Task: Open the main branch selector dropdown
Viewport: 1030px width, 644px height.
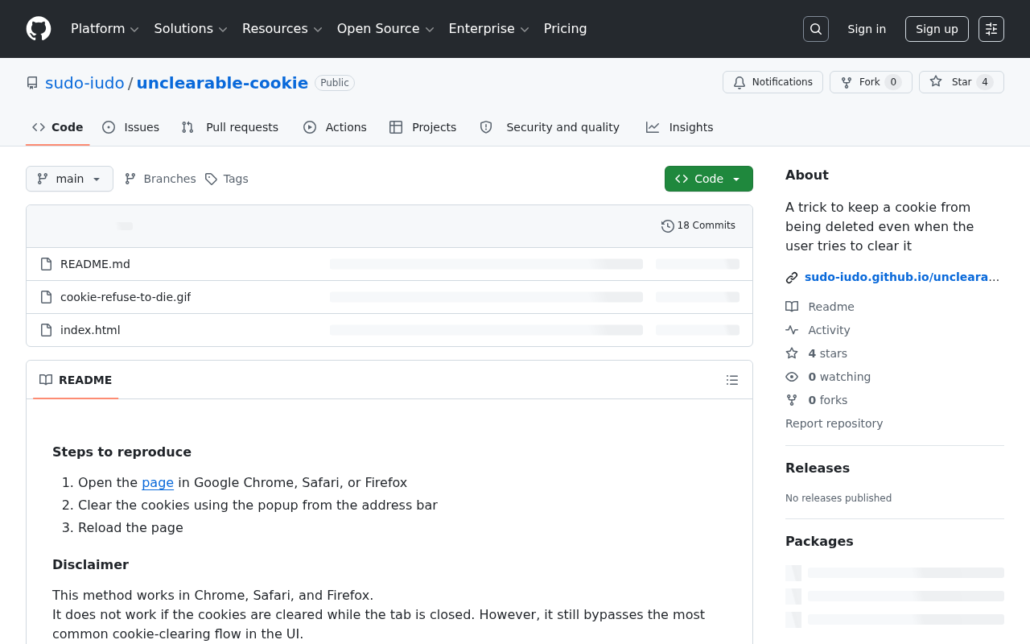Action: pos(69,179)
